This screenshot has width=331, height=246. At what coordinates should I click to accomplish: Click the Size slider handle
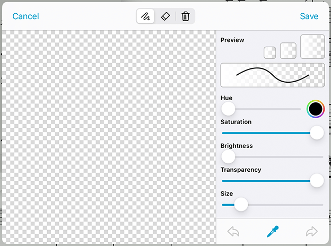click(241, 205)
